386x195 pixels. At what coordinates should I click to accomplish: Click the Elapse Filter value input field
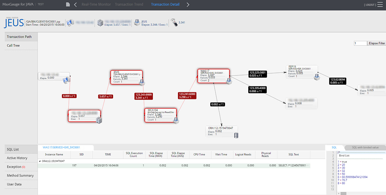click(x=360, y=43)
